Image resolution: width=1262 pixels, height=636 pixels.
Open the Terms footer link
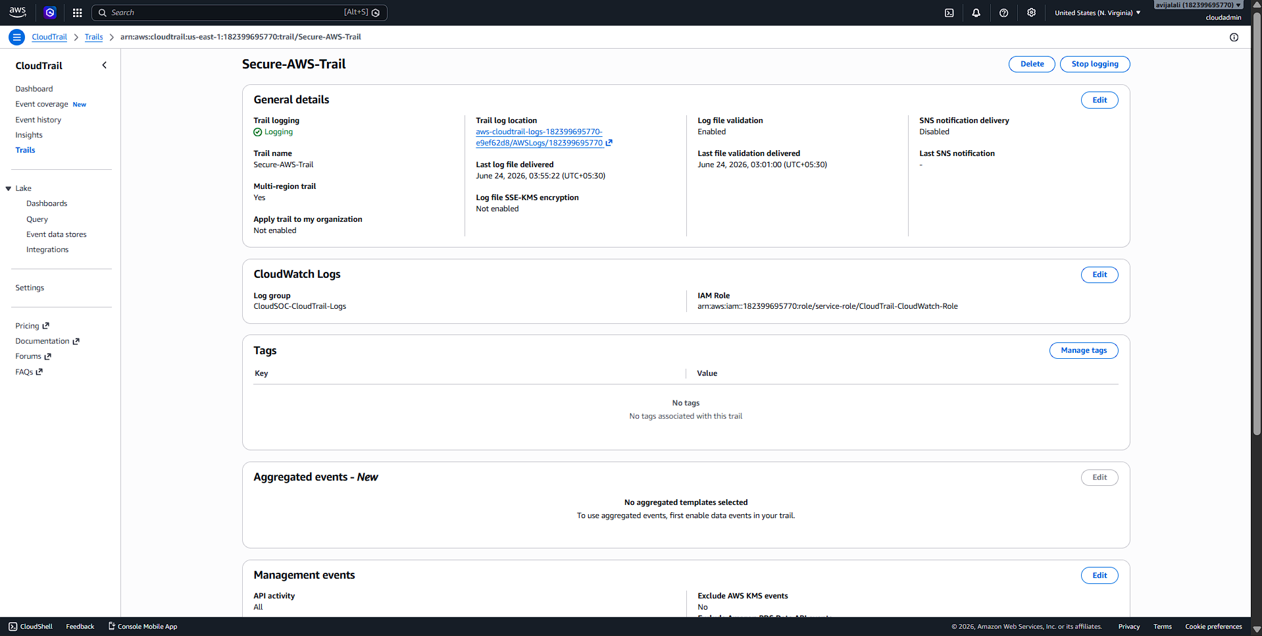pyautogui.click(x=1163, y=626)
